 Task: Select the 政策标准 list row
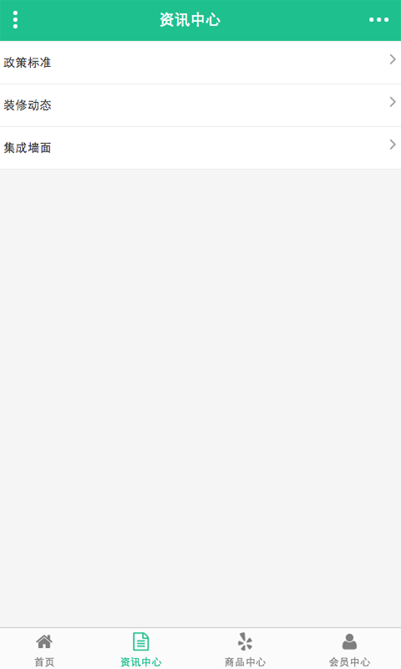point(200,63)
